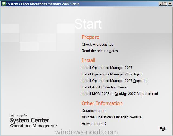This screenshot has width=173, height=136.
Task: Open Read the release notes
Action: point(100,51)
